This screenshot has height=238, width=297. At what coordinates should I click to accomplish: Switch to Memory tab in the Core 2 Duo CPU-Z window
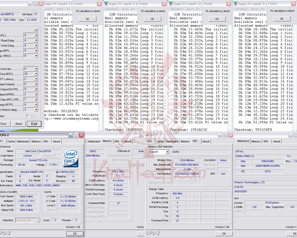[x=36, y=141]
